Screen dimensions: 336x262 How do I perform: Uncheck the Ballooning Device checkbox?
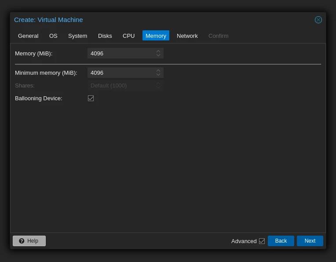pos(91,98)
